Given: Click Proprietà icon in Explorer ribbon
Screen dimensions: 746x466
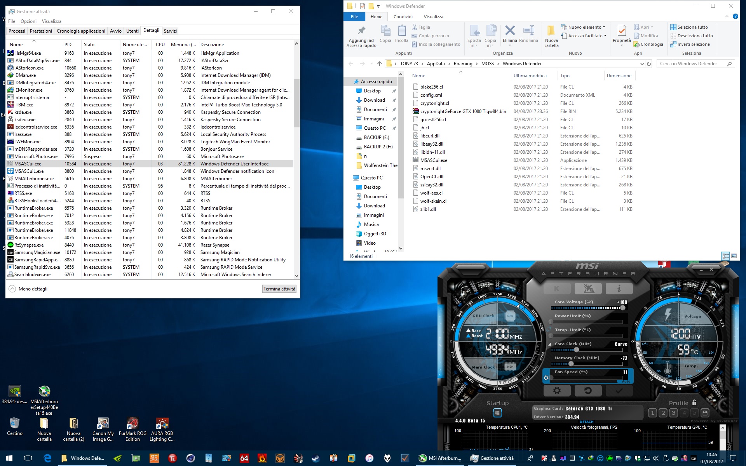Looking at the screenshot, I should click(622, 34).
